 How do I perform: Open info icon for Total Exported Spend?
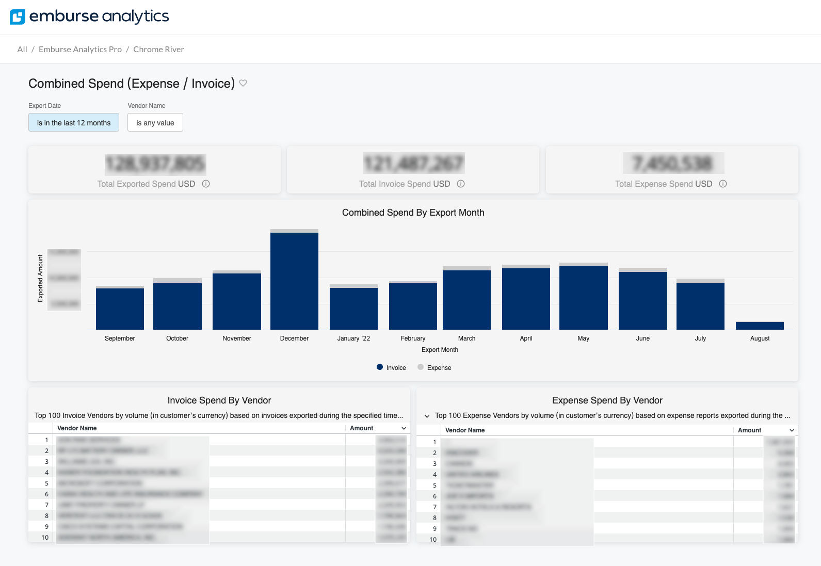click(x=206, y=184)
